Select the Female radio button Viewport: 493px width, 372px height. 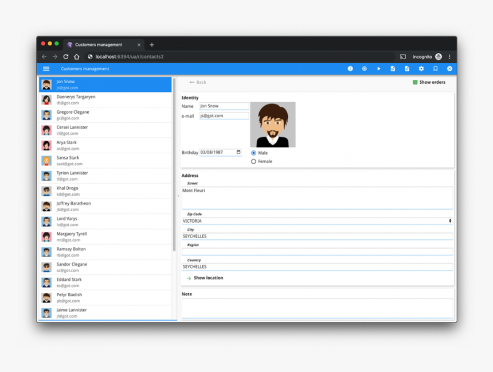253,162
